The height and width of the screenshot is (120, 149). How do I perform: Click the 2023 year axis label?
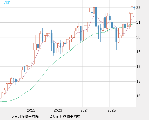(58, 110)
